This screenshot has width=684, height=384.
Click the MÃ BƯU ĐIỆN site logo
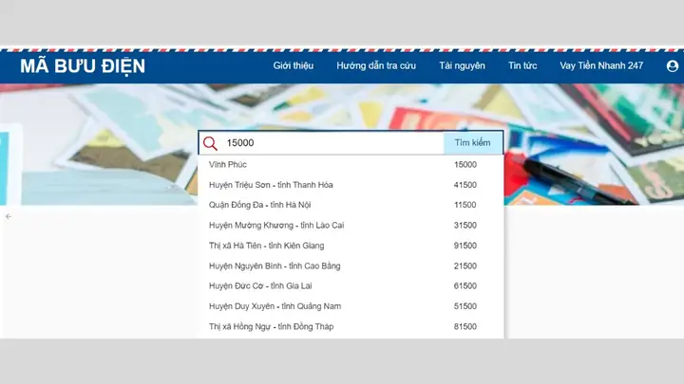point(83,66)
